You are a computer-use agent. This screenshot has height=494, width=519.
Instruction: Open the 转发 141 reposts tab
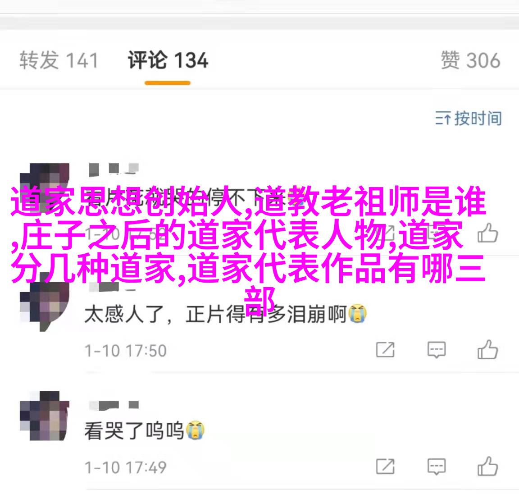59,60
